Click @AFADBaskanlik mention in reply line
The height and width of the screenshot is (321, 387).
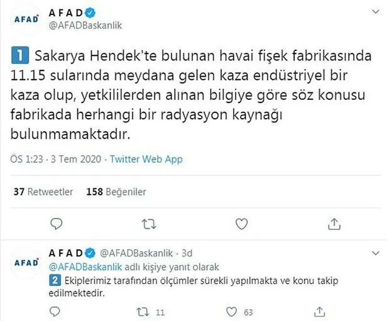click(x=85, y=267)
